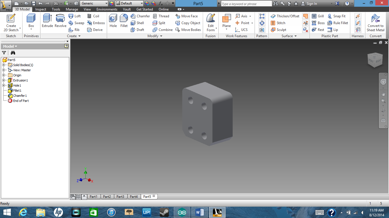This screenshot has height=218, width=389.
Task: Expand the Extrusion1 feature node
Action: click(x=4, y=80)
